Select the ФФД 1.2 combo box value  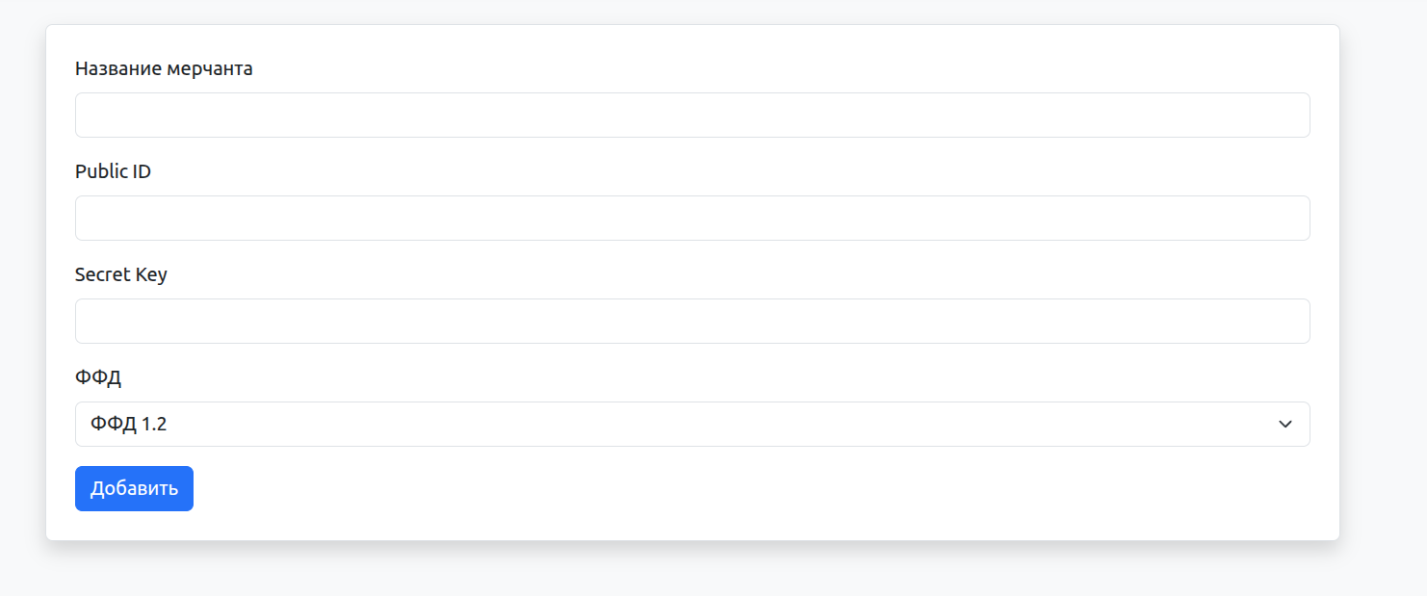(129, 425)
